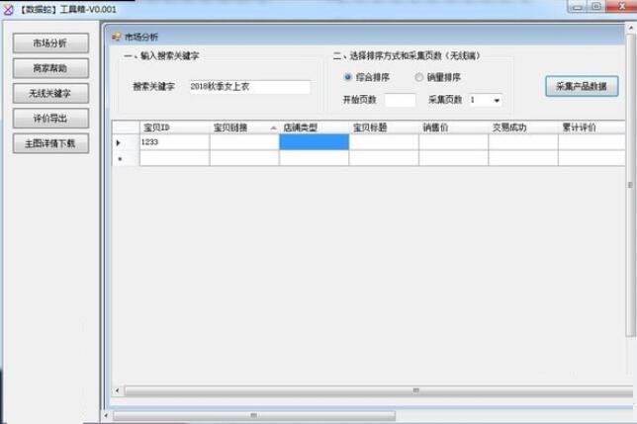The height and width of the screenshot is (424, 637).
Task: Click the 市场分析 window title icon
Action: (x=117, y=37)
